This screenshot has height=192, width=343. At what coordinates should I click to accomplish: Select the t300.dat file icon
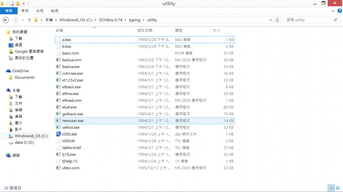[x=58, y=134]
